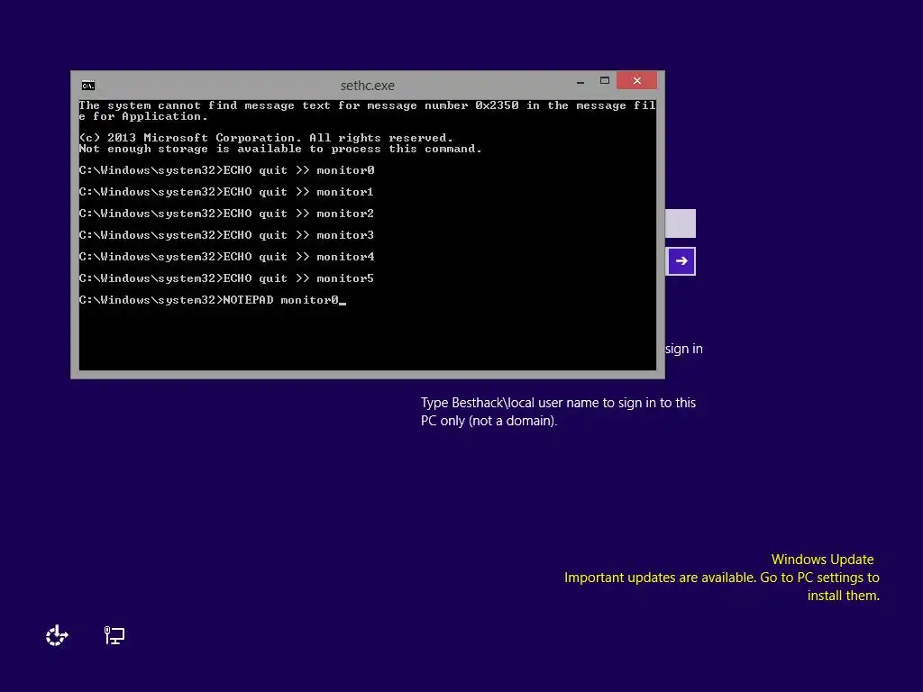Maximize the sethc.exe window
This screenshot has height=692, width=923.
point(605,81)
